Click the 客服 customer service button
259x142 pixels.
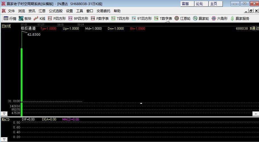coord(187,4)
